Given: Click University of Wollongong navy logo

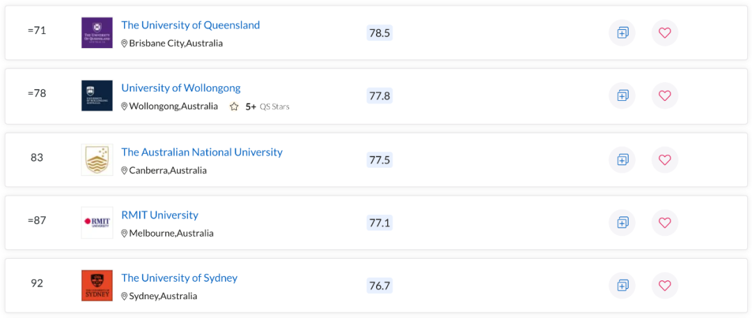Looking at the screenshot, I should tap(97, 95).
